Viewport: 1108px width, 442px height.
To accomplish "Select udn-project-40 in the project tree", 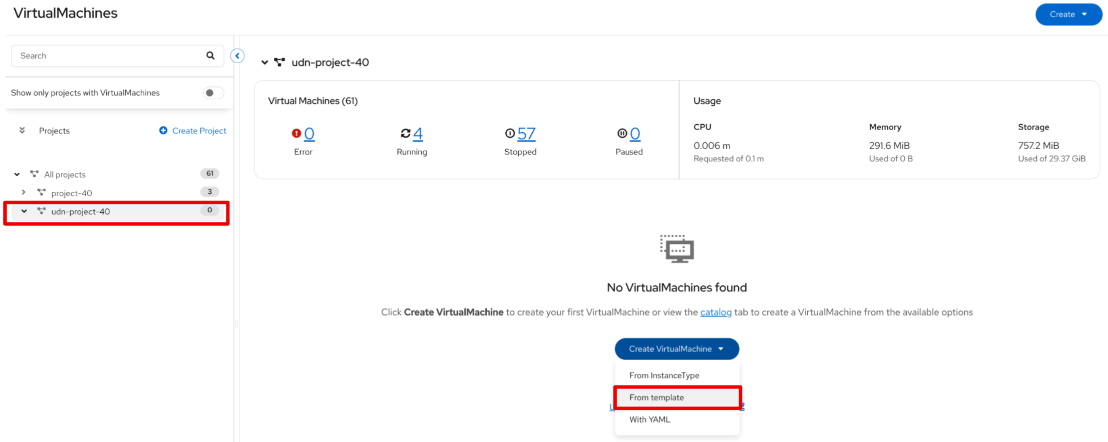I will click(81, 212).
